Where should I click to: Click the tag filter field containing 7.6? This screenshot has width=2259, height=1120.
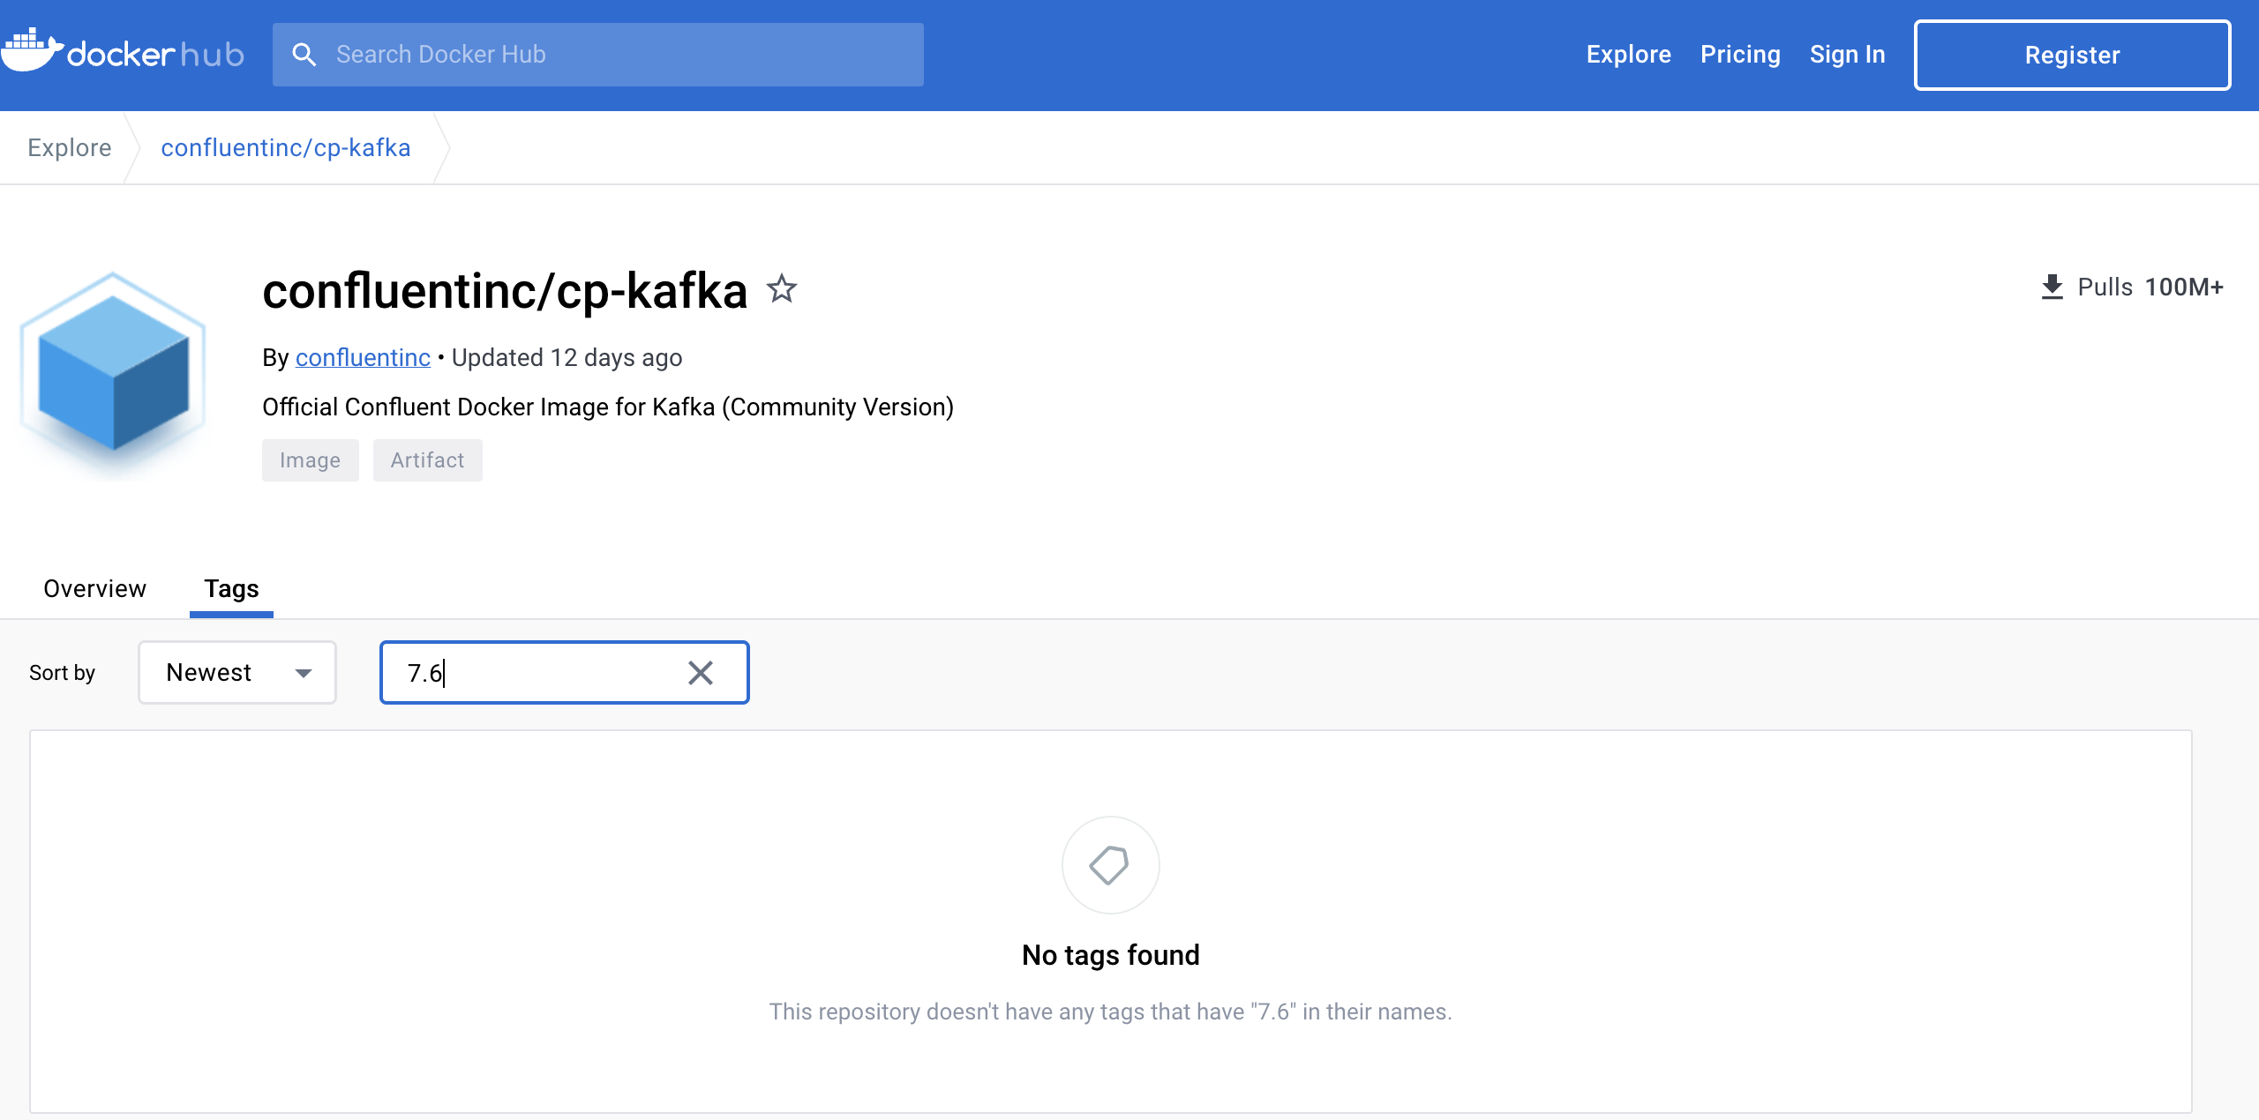[538, 673]
